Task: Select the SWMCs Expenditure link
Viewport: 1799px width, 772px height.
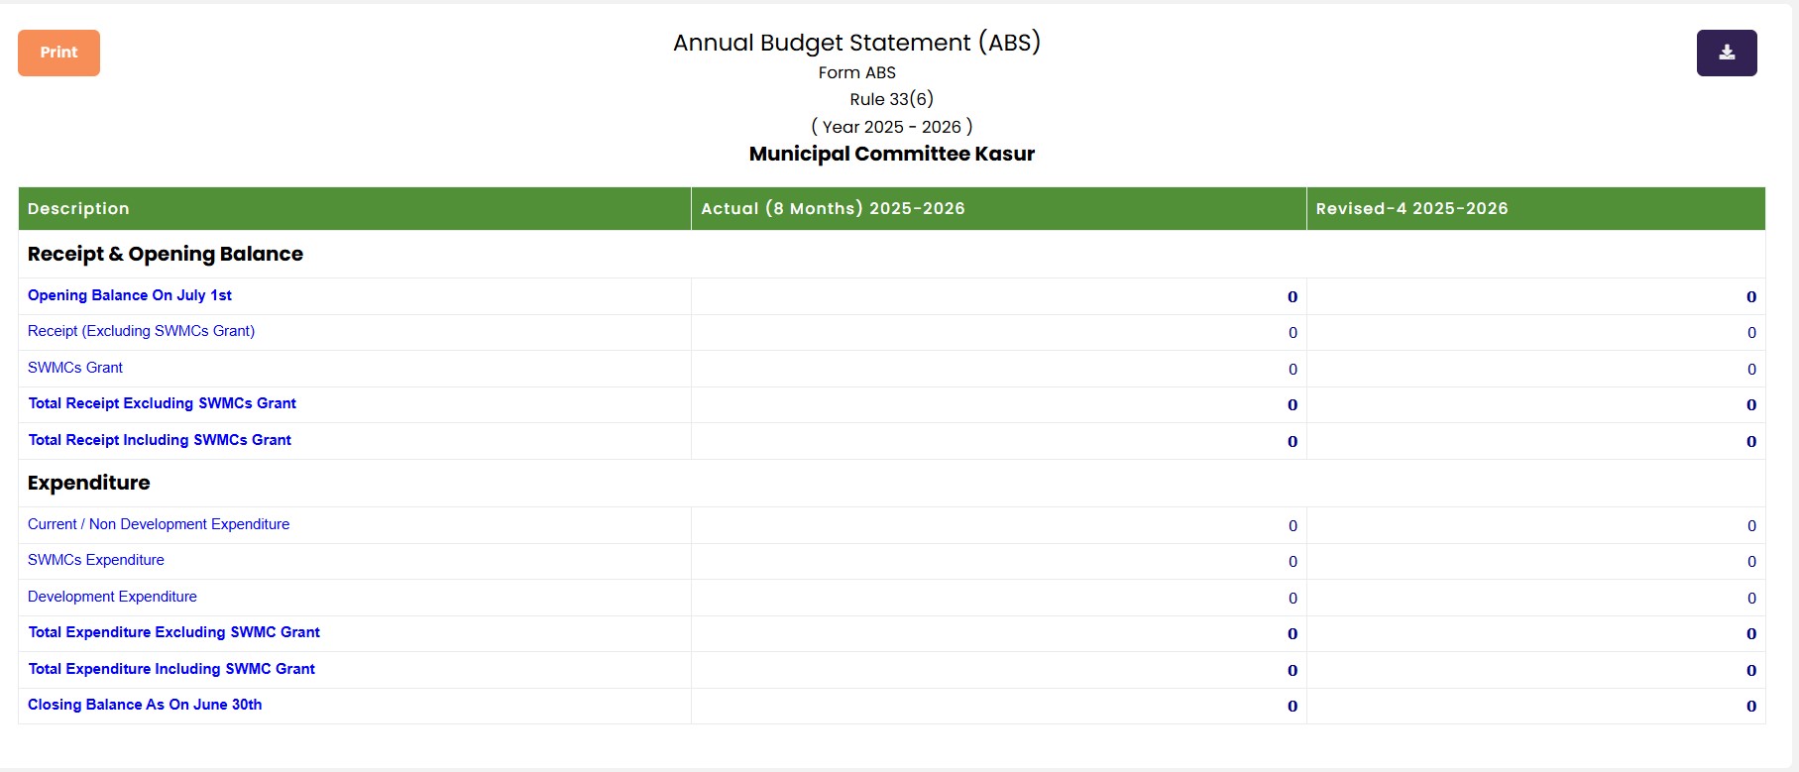Action: pyautogui.click(x=96, y=560)
